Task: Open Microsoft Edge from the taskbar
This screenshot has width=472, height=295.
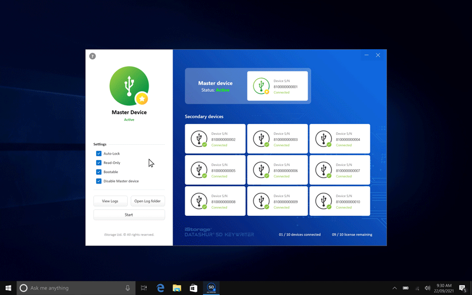Action: pos(161,288)
